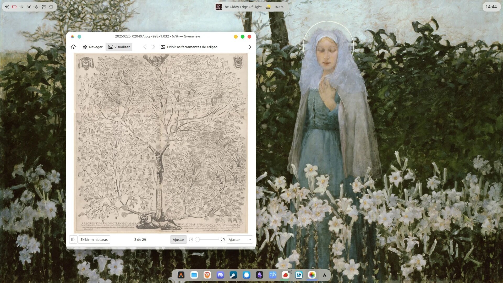Toggle the Ajustar fit button
This screenshot has width=503, height=283.
[178, 240]
